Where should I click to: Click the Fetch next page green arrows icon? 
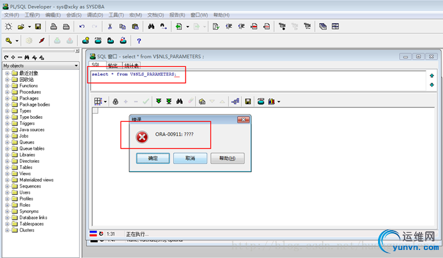tap(158, 101)
